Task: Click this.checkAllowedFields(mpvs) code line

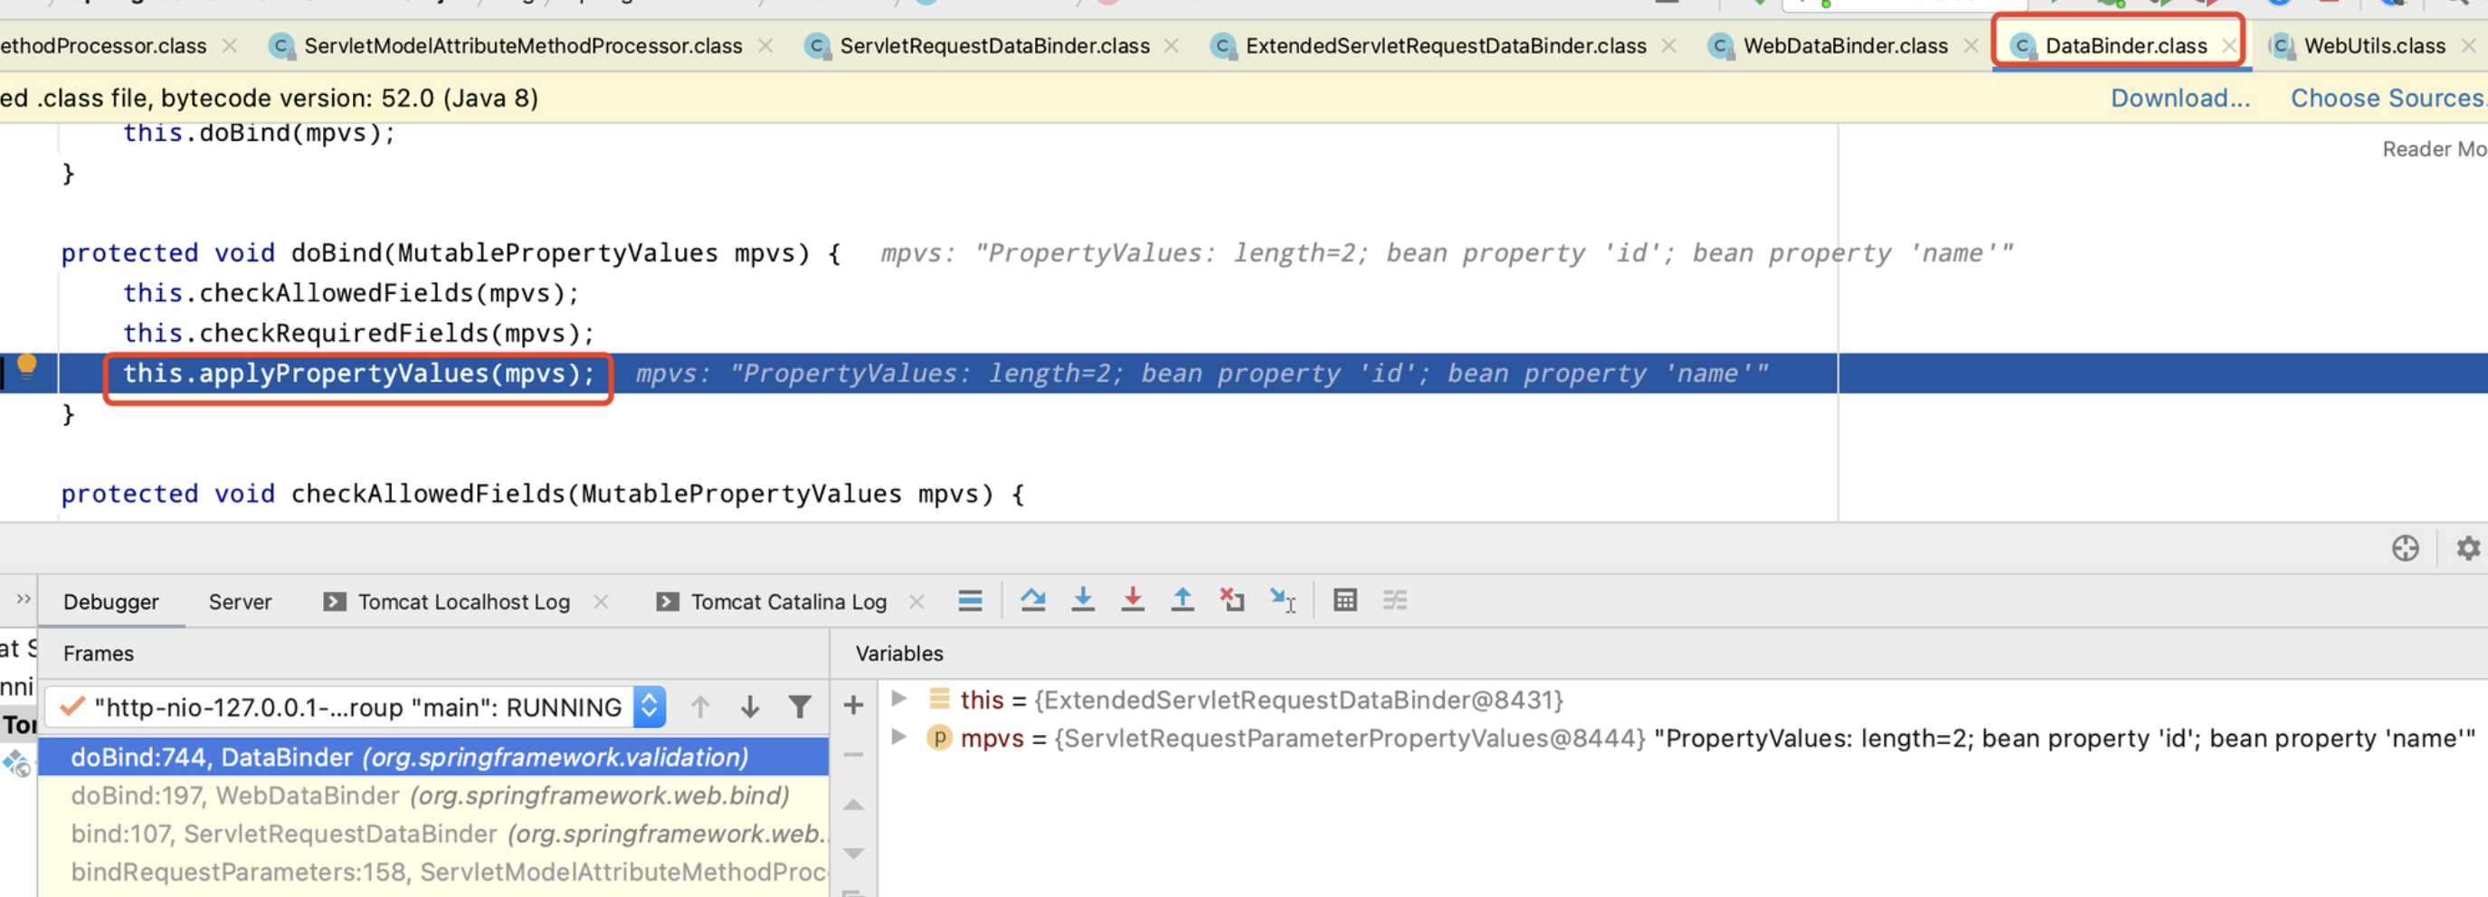Action: point(351,294)
